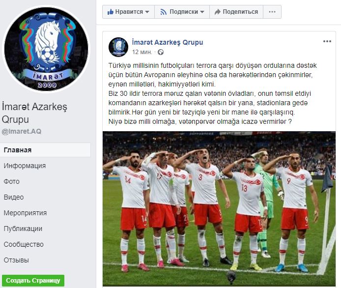Expand the Подписки dropdown arrow

pyautogui.click(x=202, y=12)
